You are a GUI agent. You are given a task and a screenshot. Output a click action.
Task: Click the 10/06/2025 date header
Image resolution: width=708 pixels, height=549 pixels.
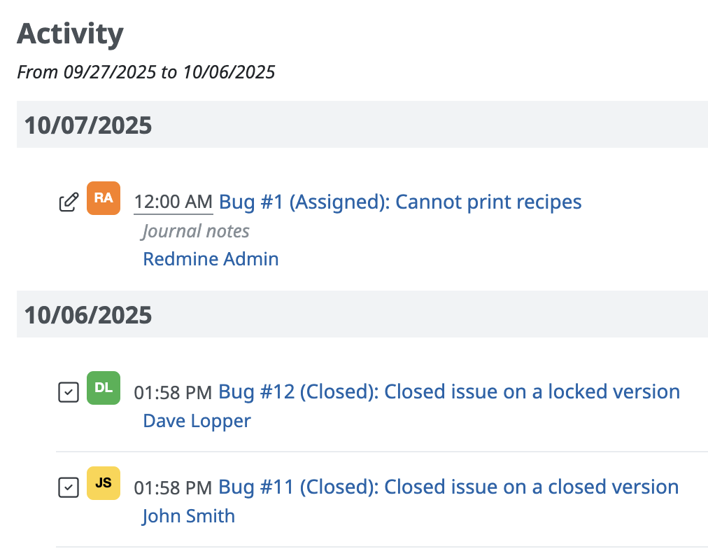pos(88,315)
